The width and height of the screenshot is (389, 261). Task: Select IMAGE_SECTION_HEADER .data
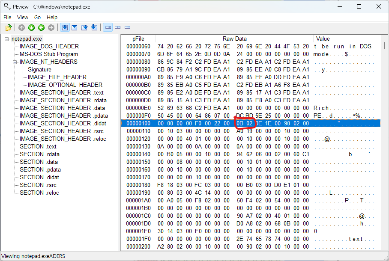[62, 108]
